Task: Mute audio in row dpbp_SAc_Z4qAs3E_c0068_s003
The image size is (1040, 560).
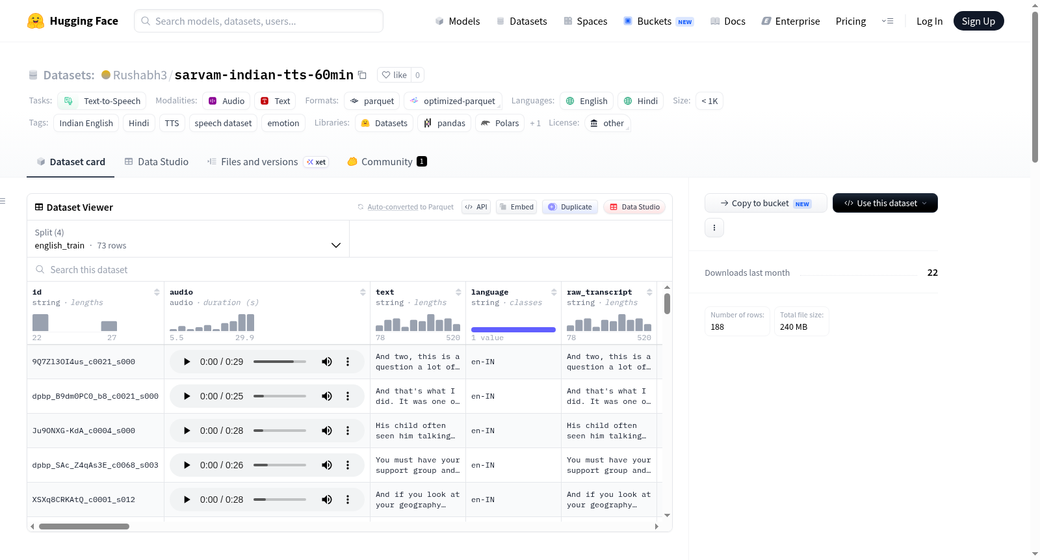Action: [327, 465]
